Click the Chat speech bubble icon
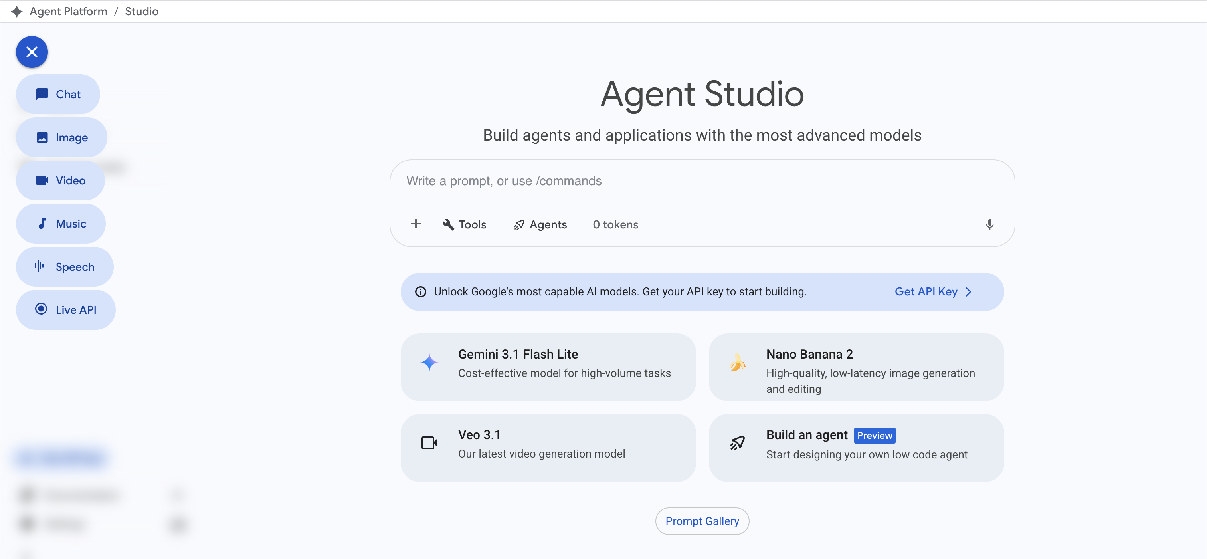 42,94
